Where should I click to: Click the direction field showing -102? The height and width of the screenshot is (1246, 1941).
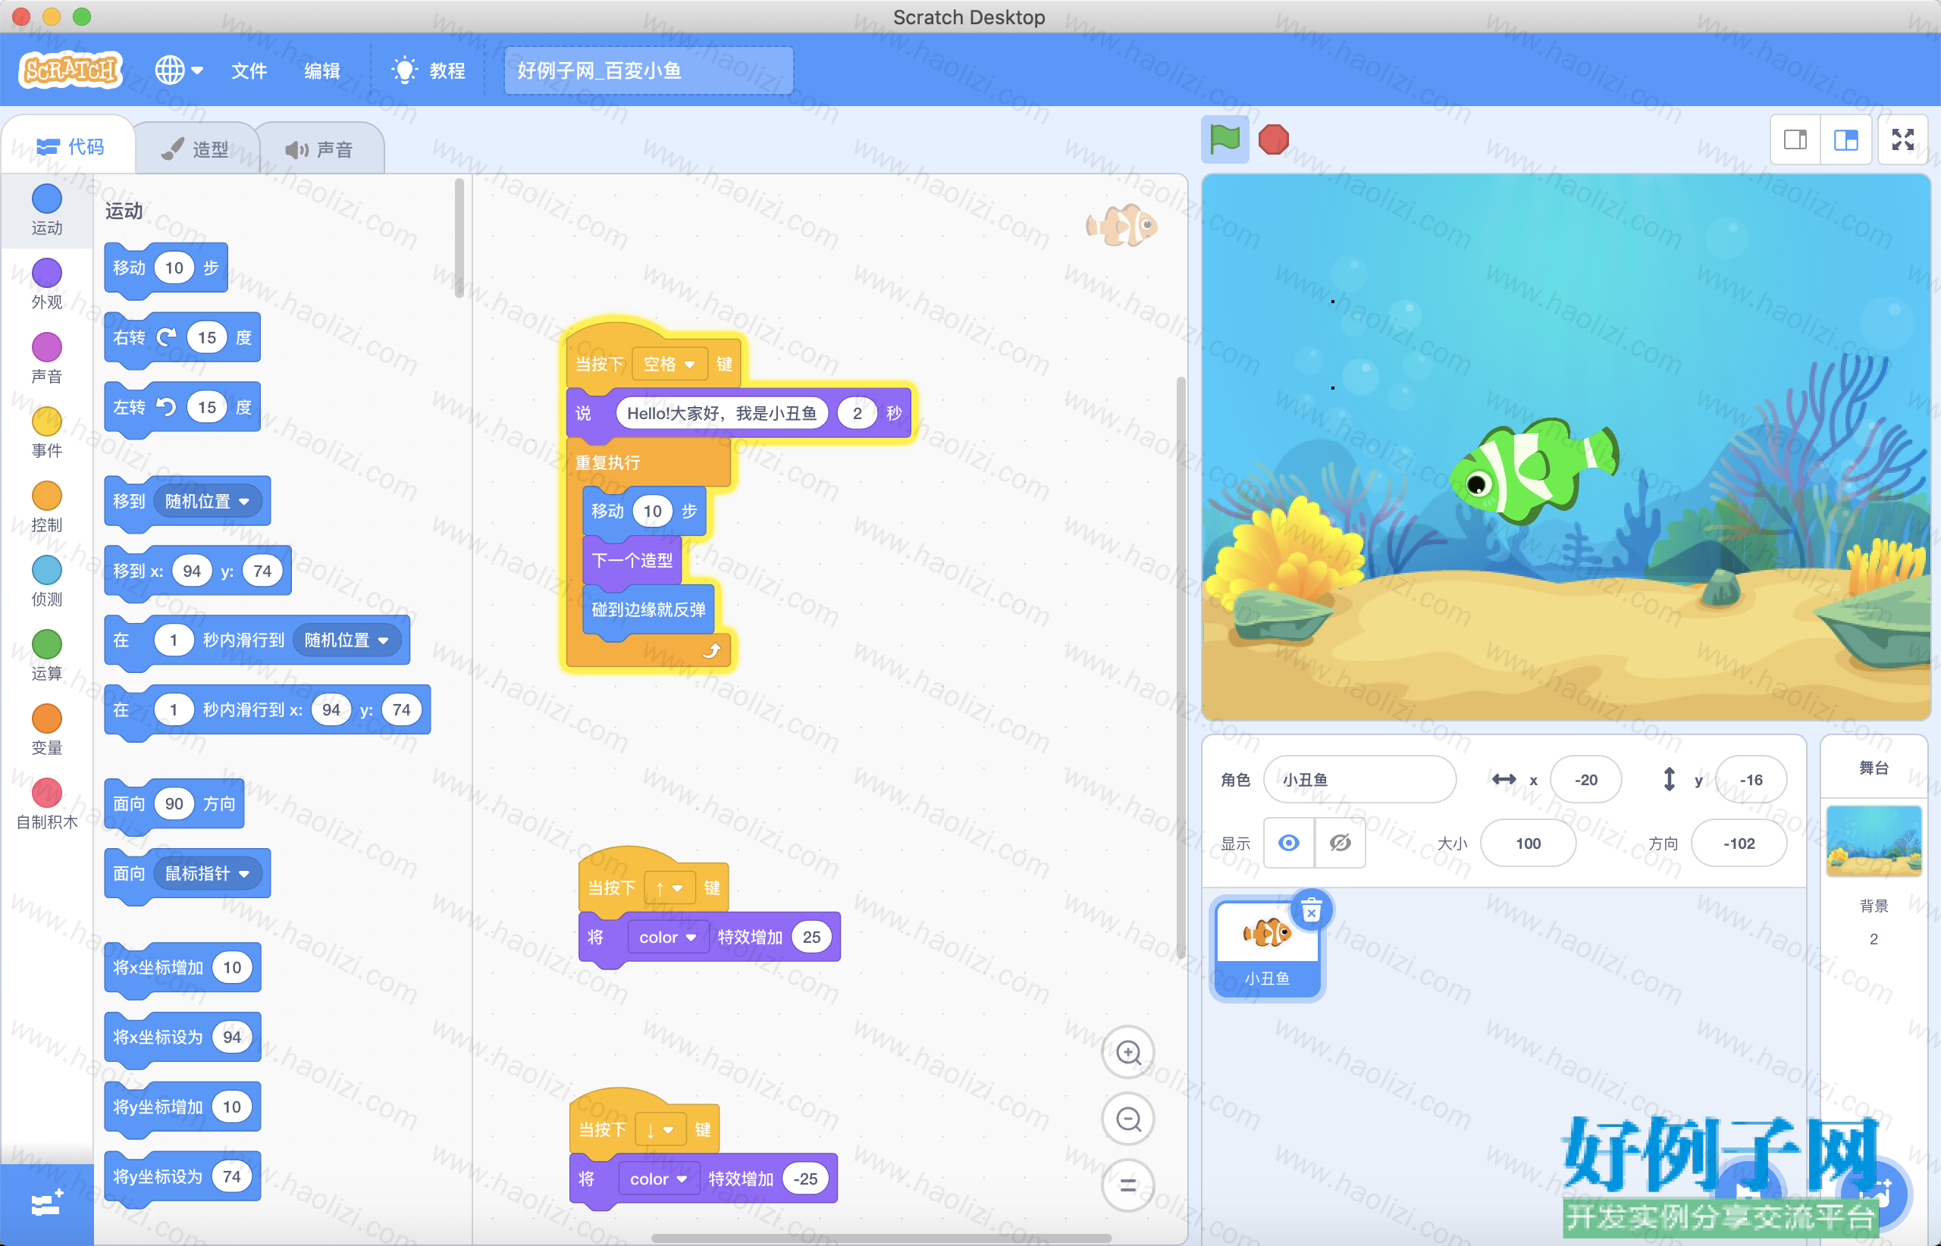[1739, 843]
